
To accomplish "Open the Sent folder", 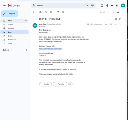I will 15,32.
